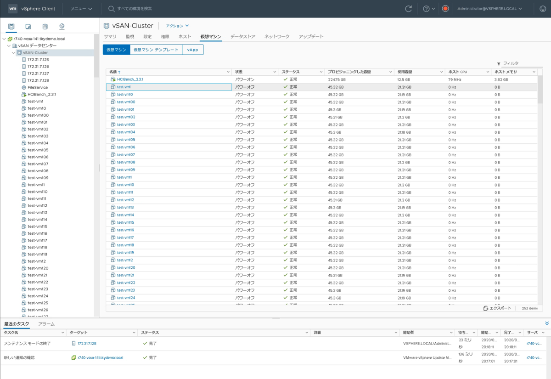The image size is (551, 379).
Task: Click the global search field
Action: point(134,9)
